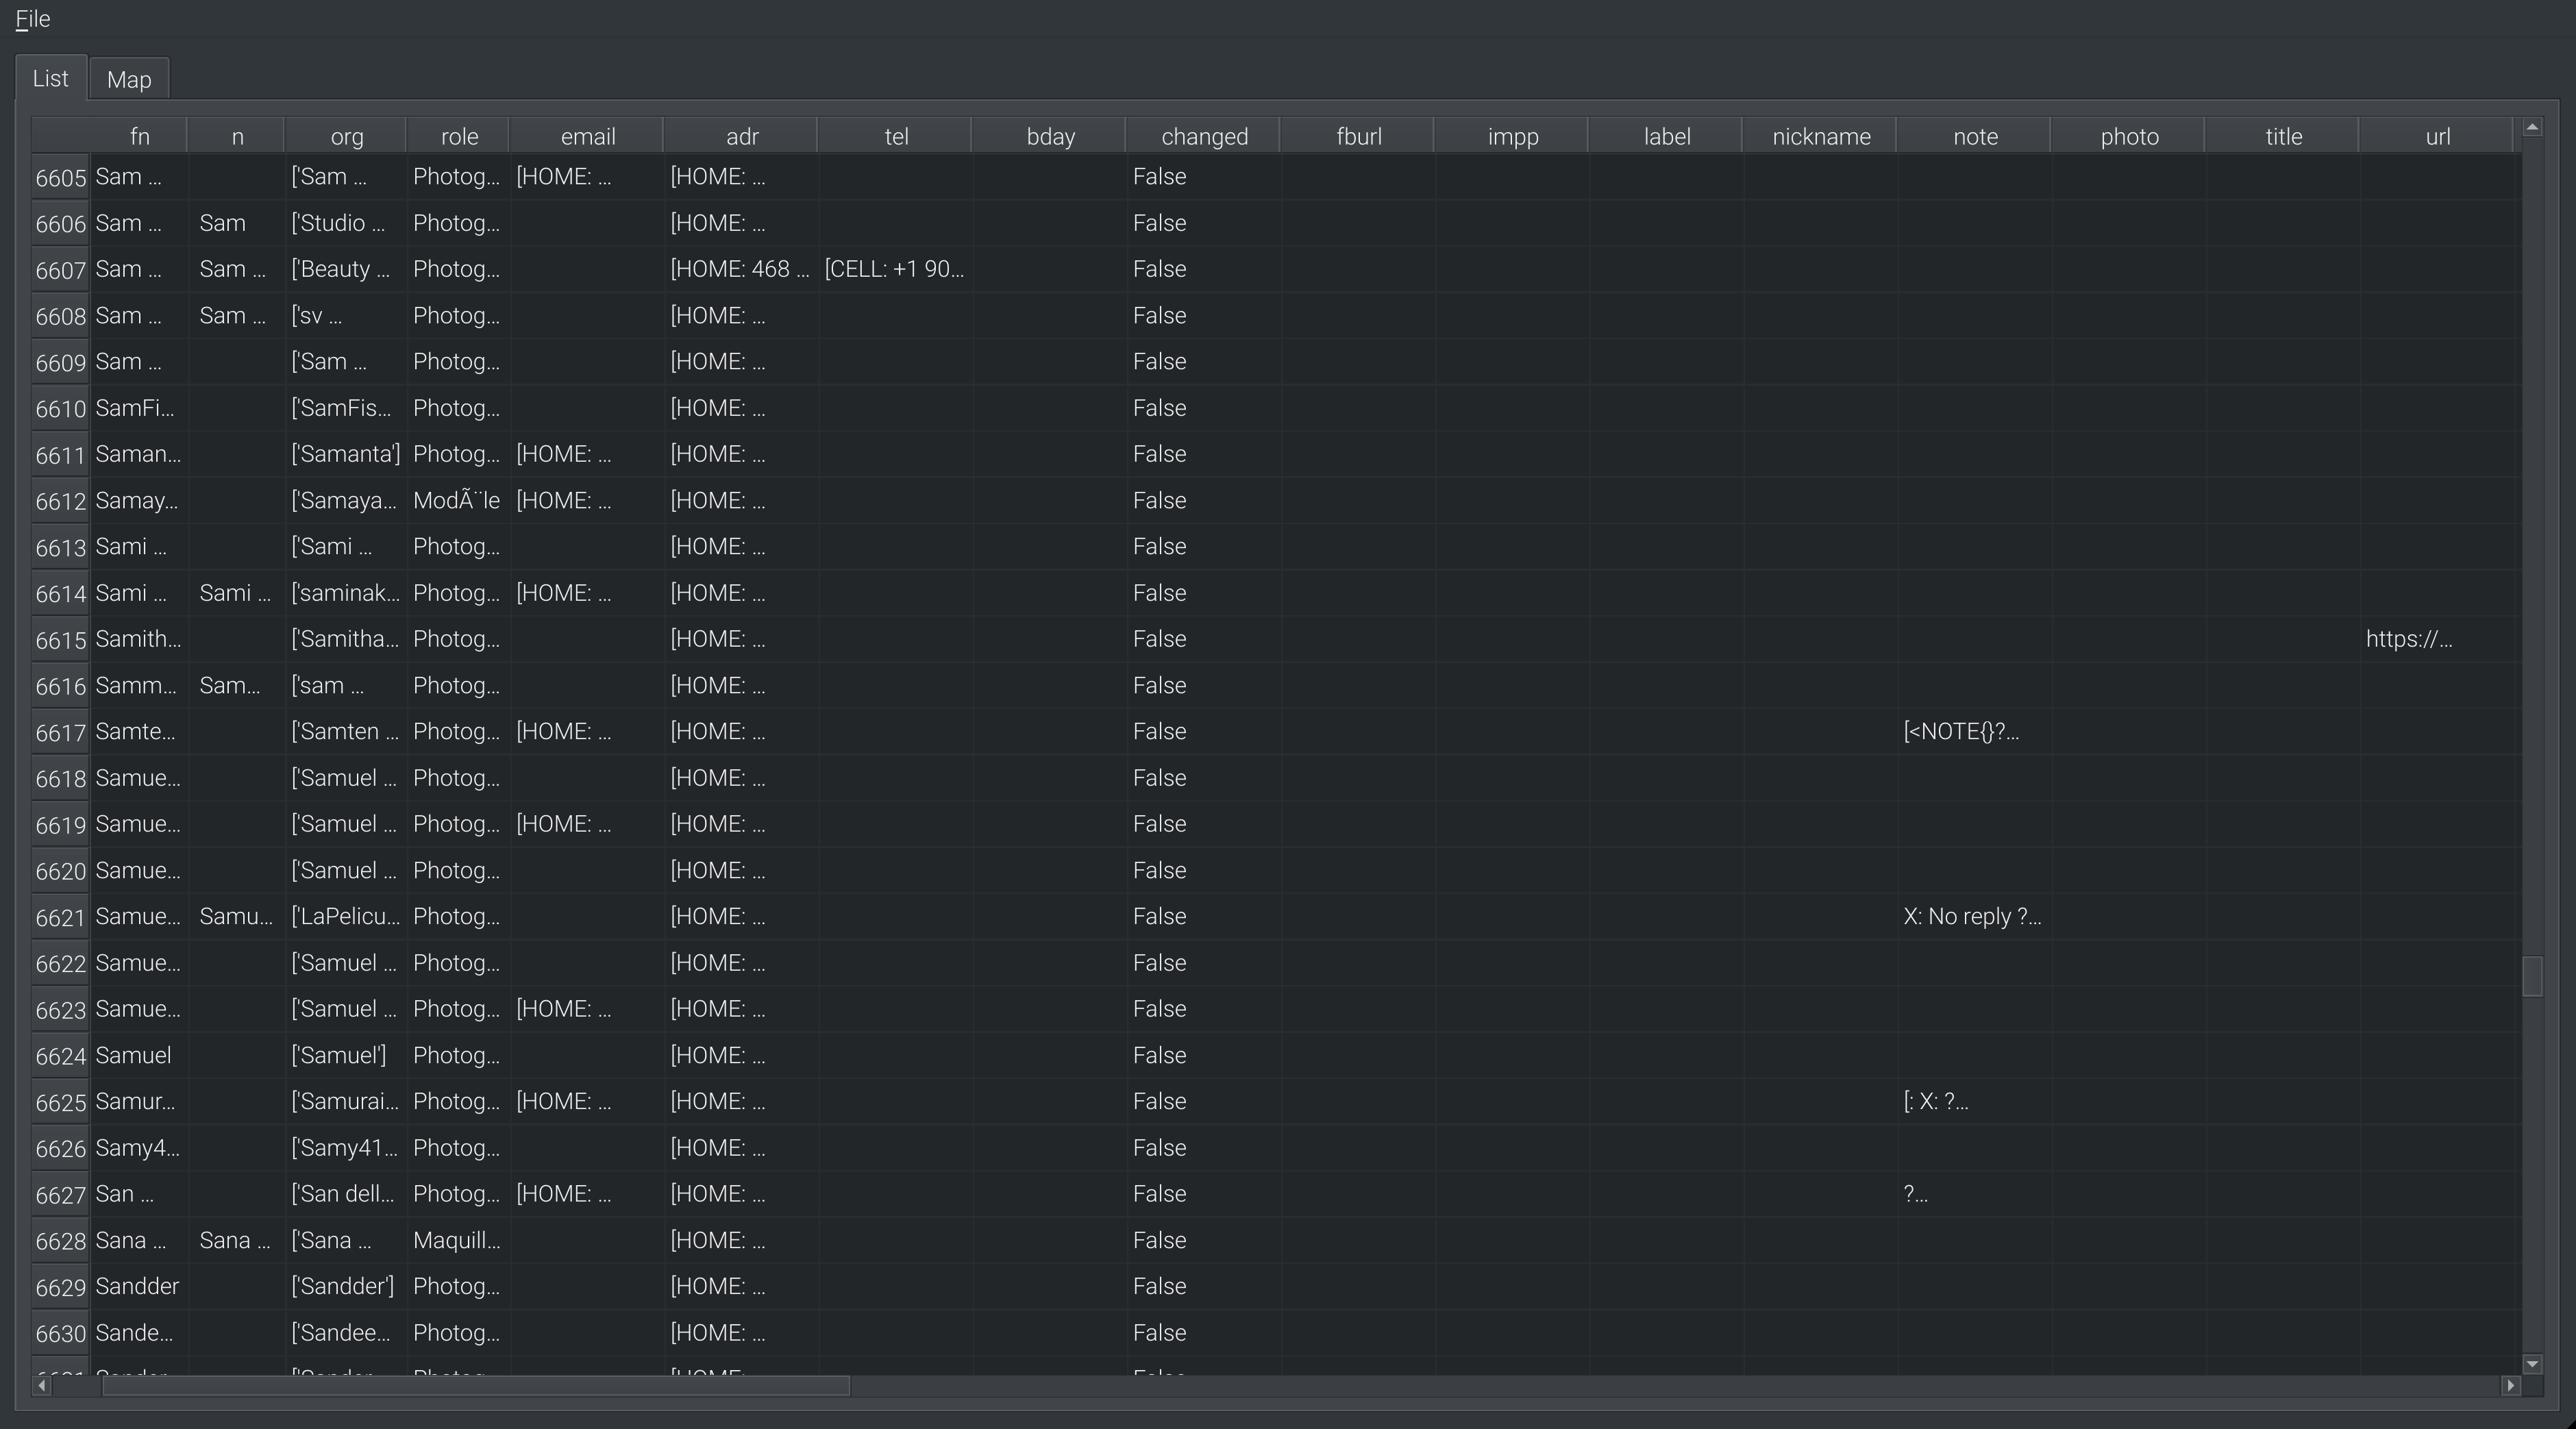
Task: Click the scroll down arrow of vertical scrollbar
Action: click(x=2532, y=1363)
